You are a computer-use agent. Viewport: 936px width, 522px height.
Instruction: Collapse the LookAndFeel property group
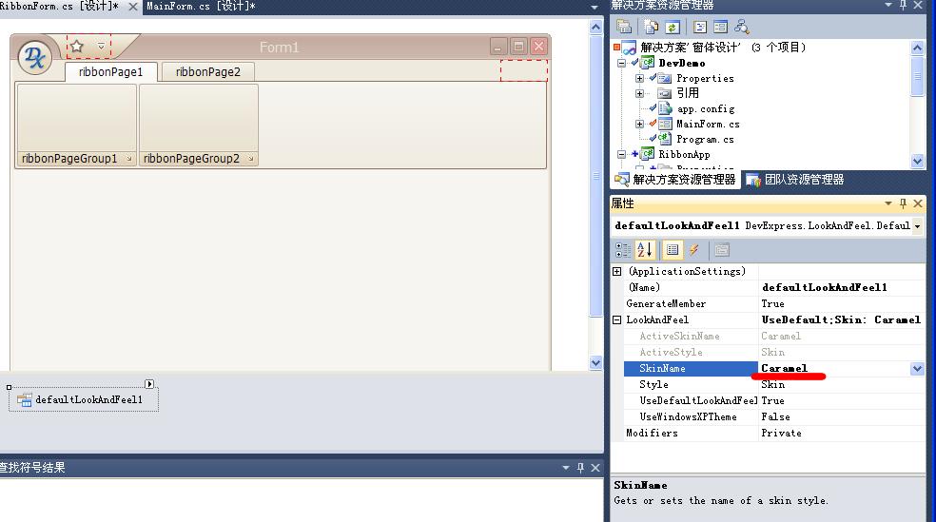(x=617, y=320)
